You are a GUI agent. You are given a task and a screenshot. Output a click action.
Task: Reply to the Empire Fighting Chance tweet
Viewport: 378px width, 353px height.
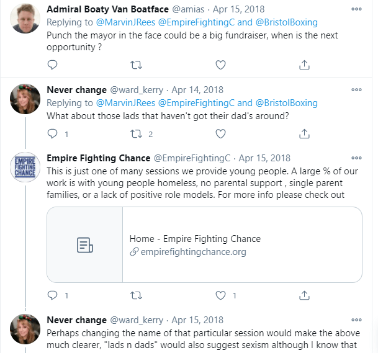coord(53,295)
